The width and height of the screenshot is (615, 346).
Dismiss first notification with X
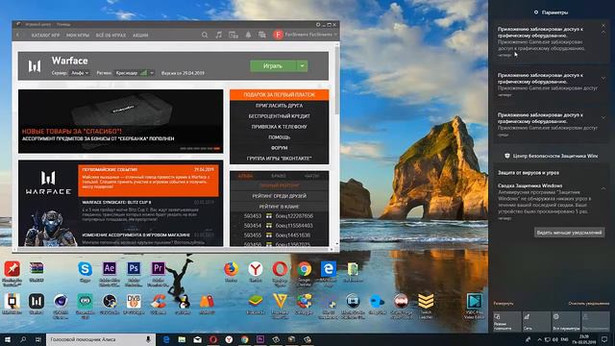[603, 26]
